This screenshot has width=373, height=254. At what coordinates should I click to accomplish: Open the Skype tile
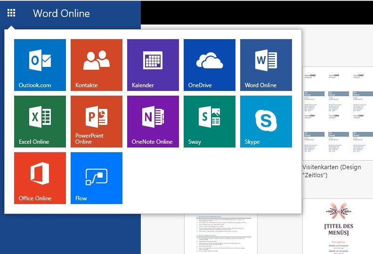click(266, 122)
